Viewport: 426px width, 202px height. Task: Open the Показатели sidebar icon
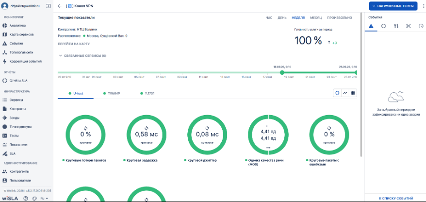pyautogui.click(x=4, y=145)
